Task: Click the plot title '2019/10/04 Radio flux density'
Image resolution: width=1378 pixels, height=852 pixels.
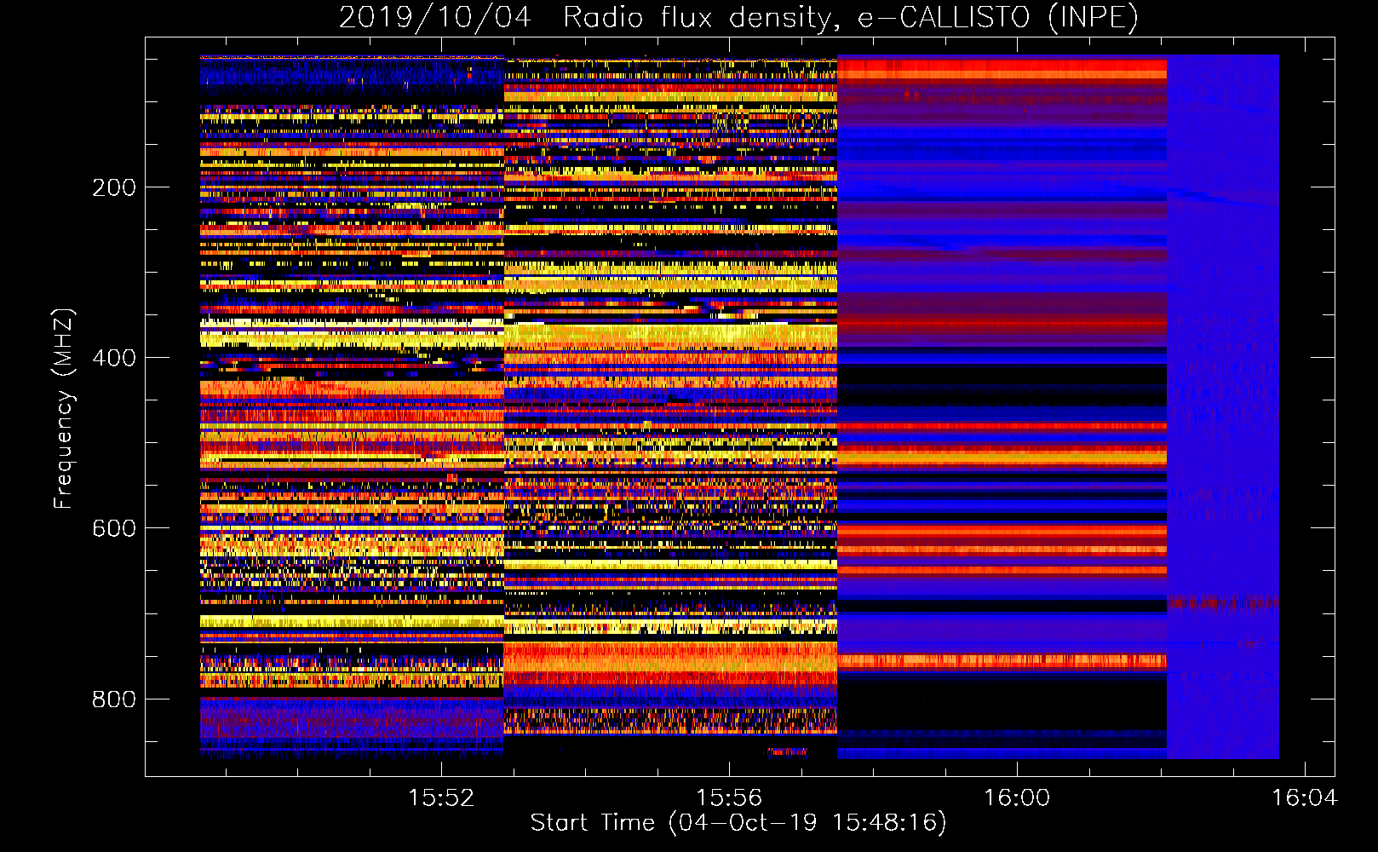Action: click(738, 18)
